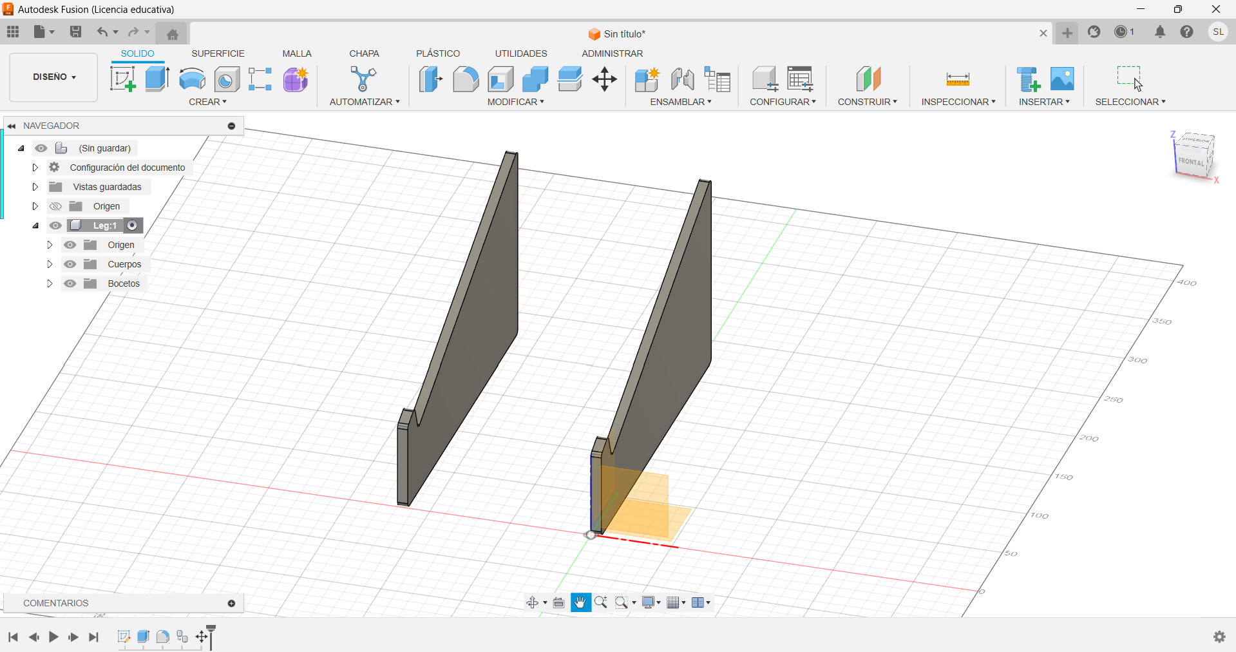1236x652 pixels.
Task: Select the Measure tool
Action: (958, 79)
